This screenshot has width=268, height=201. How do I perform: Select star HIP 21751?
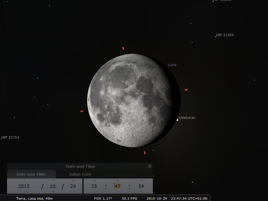click(1, 139)
